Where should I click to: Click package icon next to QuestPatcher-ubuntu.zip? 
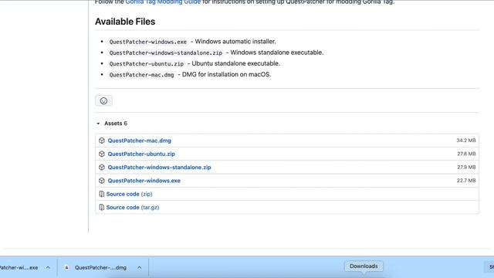coord(101,154)
